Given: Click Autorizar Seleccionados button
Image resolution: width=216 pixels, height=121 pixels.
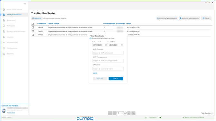Looking at the screenshot, I should pos(167,18).
